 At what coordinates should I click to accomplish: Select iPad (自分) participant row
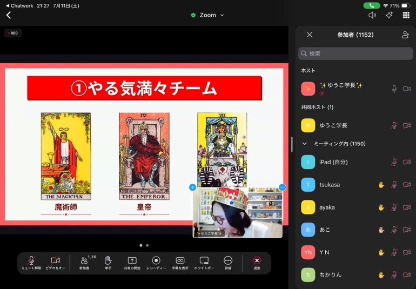pos(355,162)
